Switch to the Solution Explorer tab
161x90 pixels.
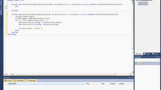coord(139,54)
